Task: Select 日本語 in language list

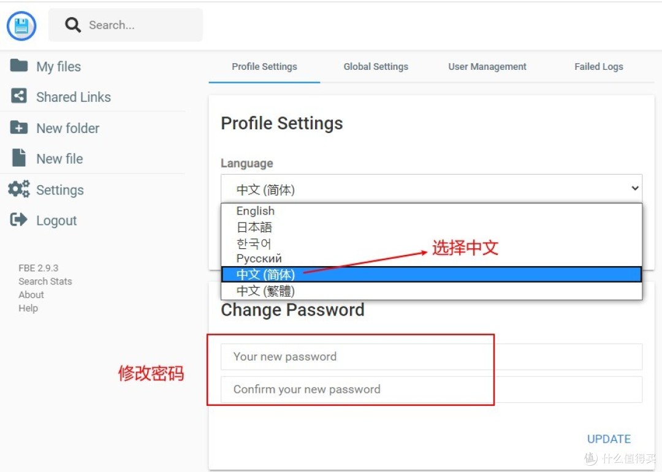Action: point(432,227)
